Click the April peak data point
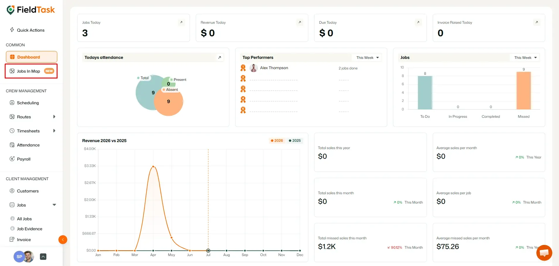This screenshot has width=559, height=266. click(x=153, y=167)
